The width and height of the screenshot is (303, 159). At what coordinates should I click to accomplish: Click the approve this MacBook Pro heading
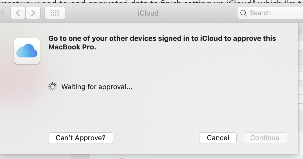click(x=162, y=38)
